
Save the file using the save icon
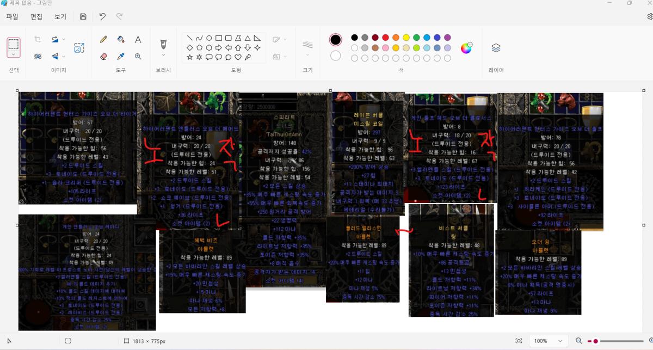83,17
